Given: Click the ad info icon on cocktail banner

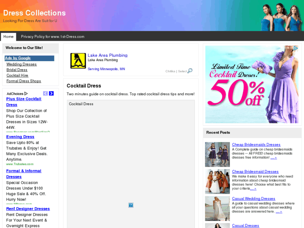Looking at the screenshot, I should (x=296, y=48).
